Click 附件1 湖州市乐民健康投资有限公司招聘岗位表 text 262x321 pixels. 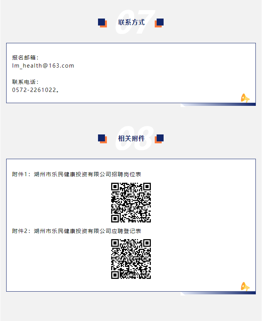(x=76, y=175)
